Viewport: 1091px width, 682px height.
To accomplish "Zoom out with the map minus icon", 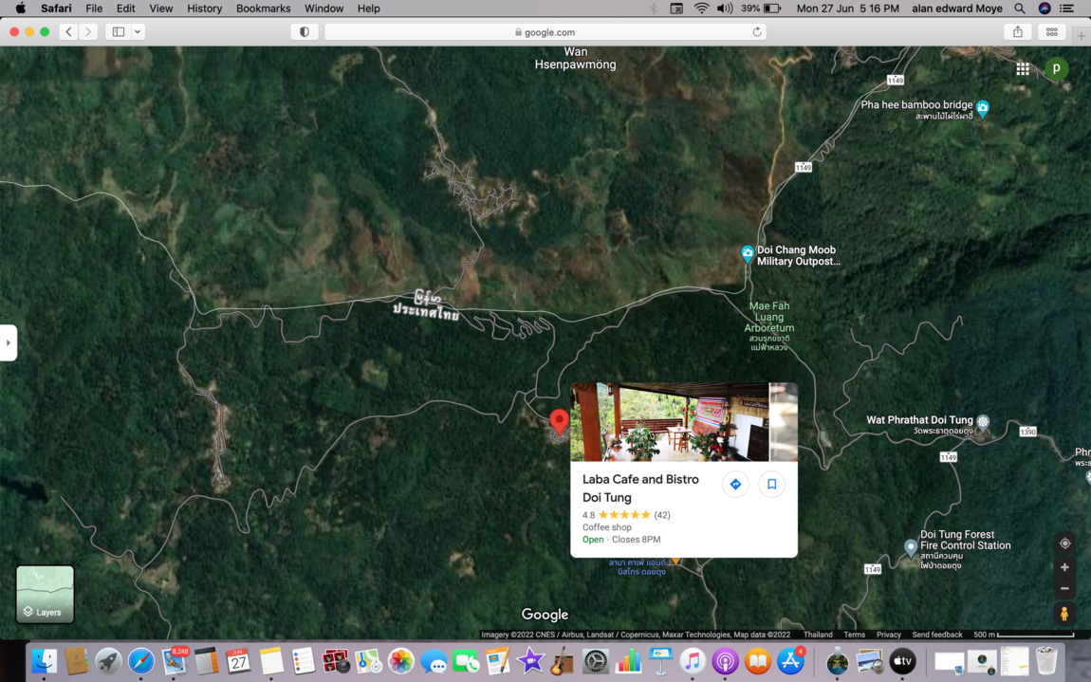I will tap(1064, 587).
